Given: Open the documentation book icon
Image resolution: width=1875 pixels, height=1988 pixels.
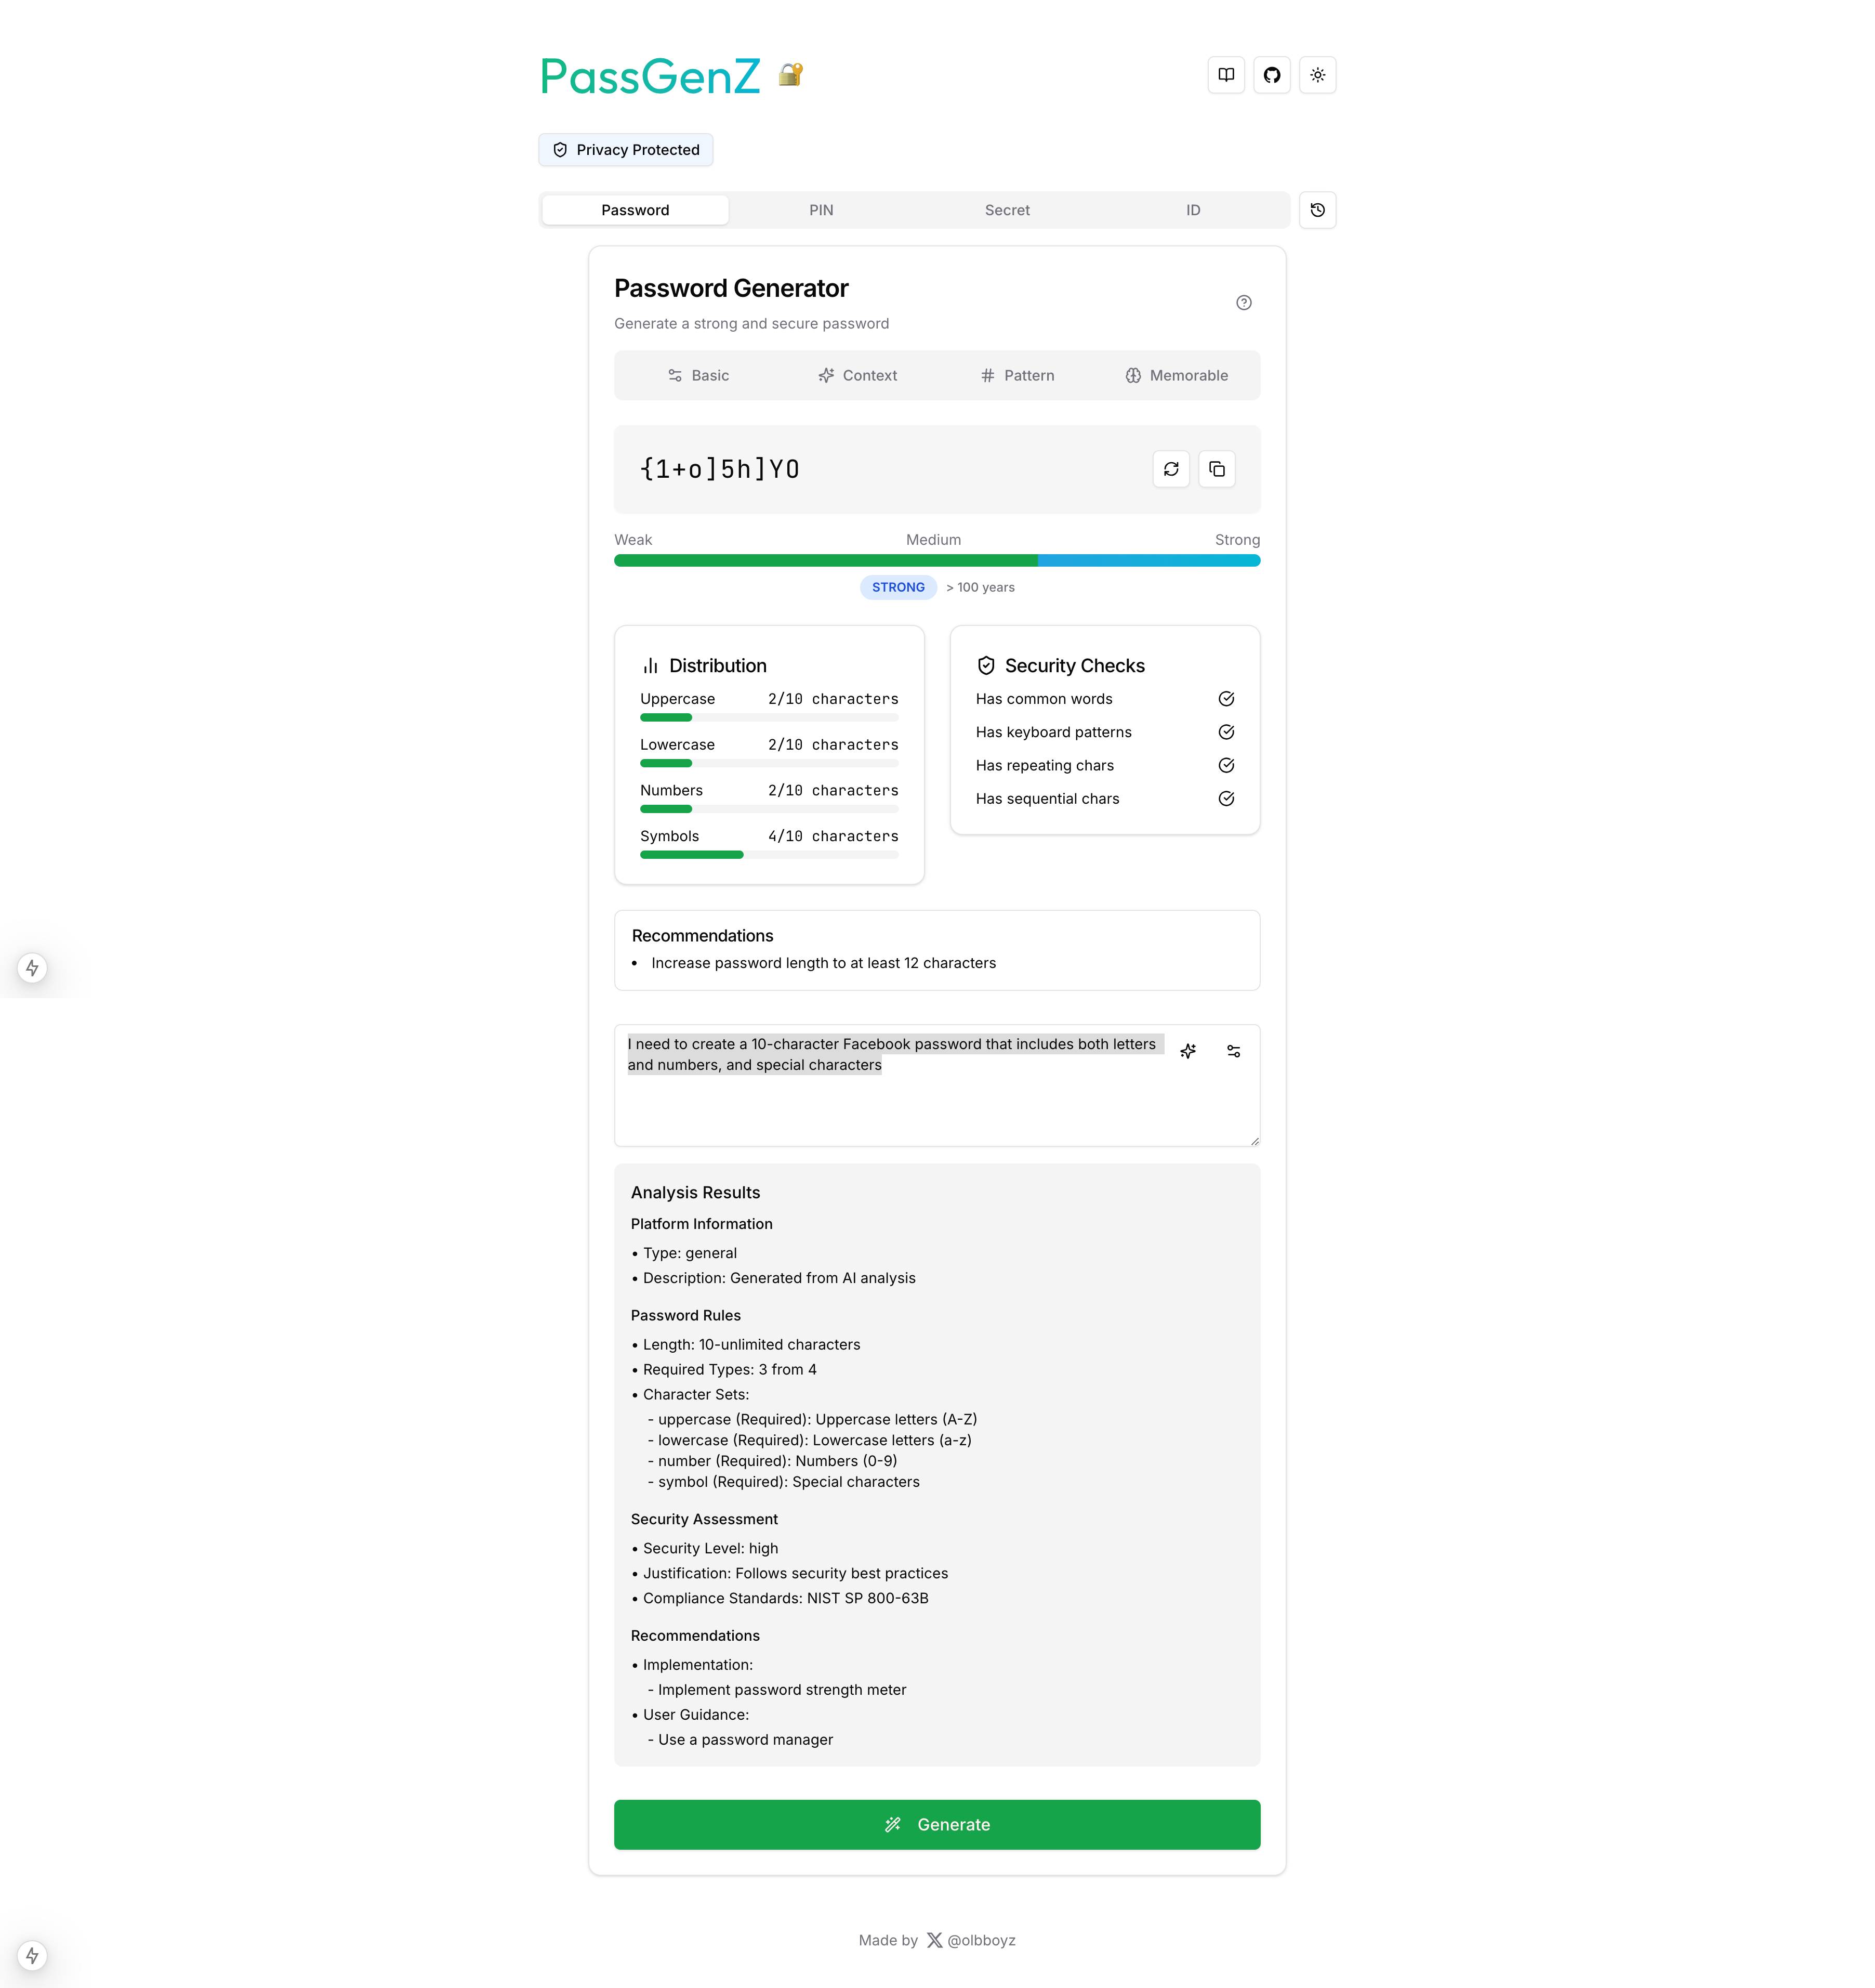Looking at the screenshot, I should pos(1225,75).
